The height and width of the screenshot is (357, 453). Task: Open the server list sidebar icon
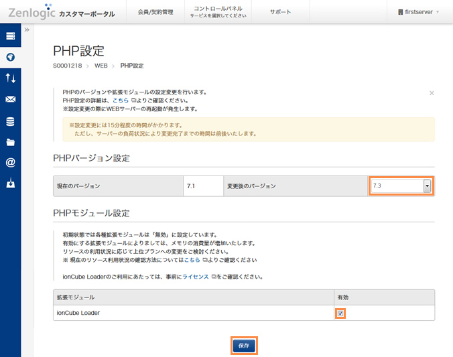11,35
